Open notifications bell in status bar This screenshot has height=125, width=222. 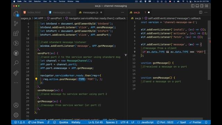click(206, 122)
